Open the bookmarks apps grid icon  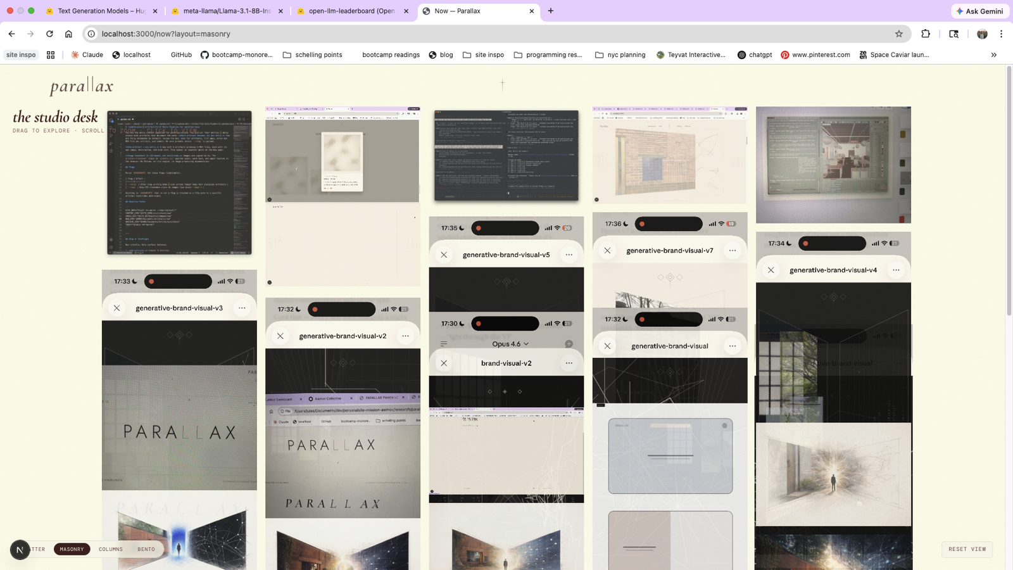tap(51, 55)
